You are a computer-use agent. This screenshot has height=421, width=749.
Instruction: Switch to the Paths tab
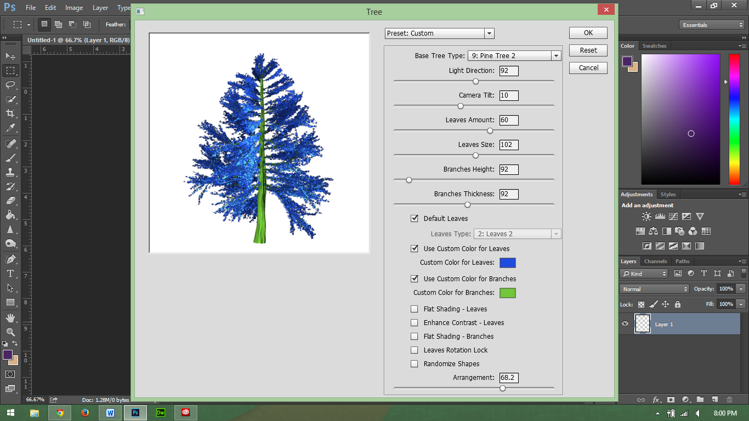[682, 261]
